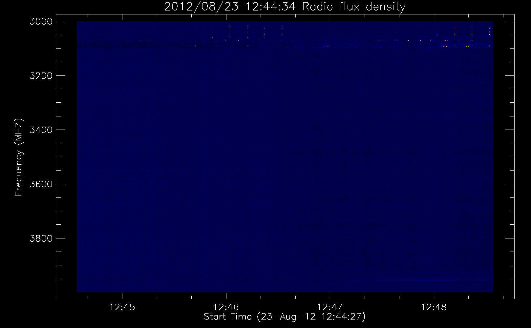
Task: Select the 3200 frequency axis label
Action: point(41,76)
